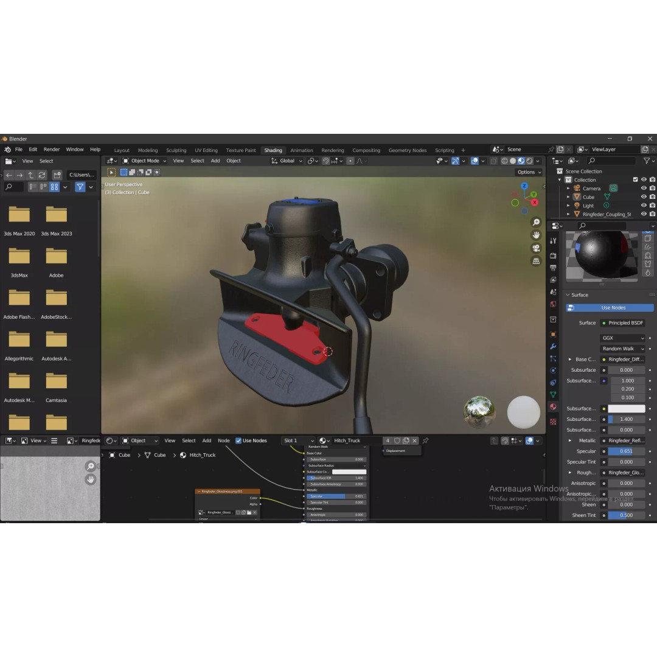This screenshot has height=657, width=657.
Task: Open the Global transform orientation dropdown
Action: coord(287,161)
